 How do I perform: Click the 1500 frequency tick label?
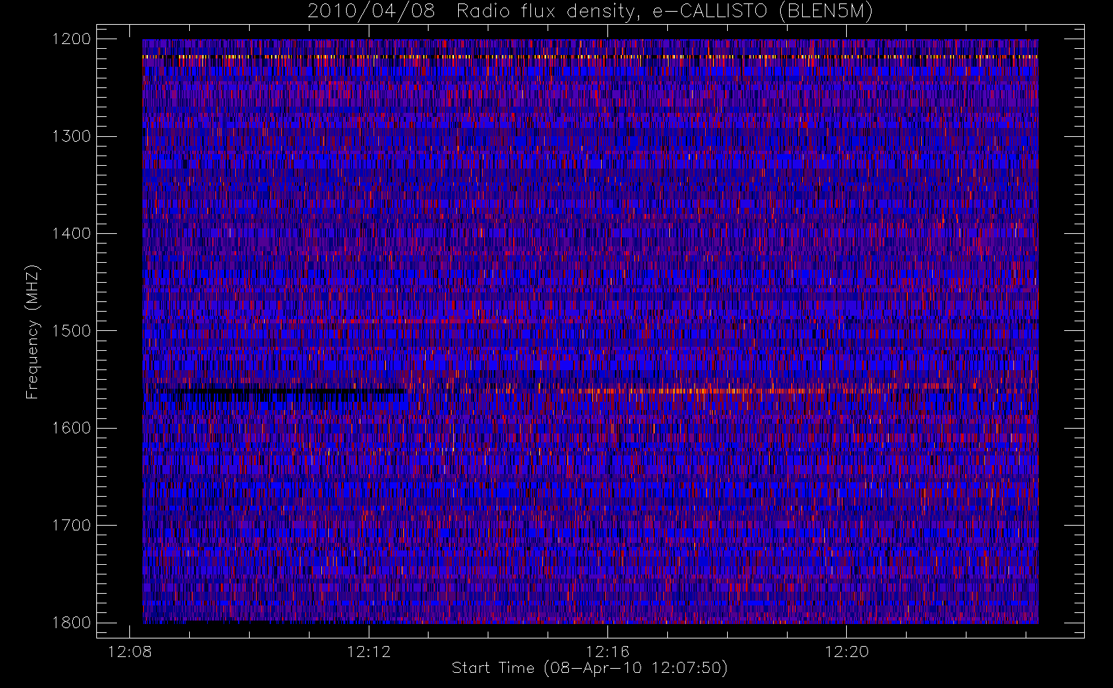pos(72,331)
